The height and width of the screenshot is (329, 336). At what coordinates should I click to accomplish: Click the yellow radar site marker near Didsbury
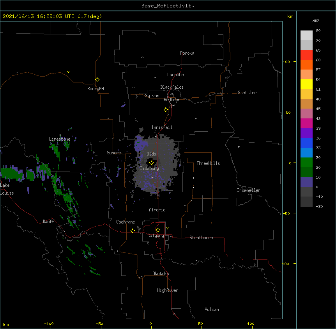coord(151,163)
